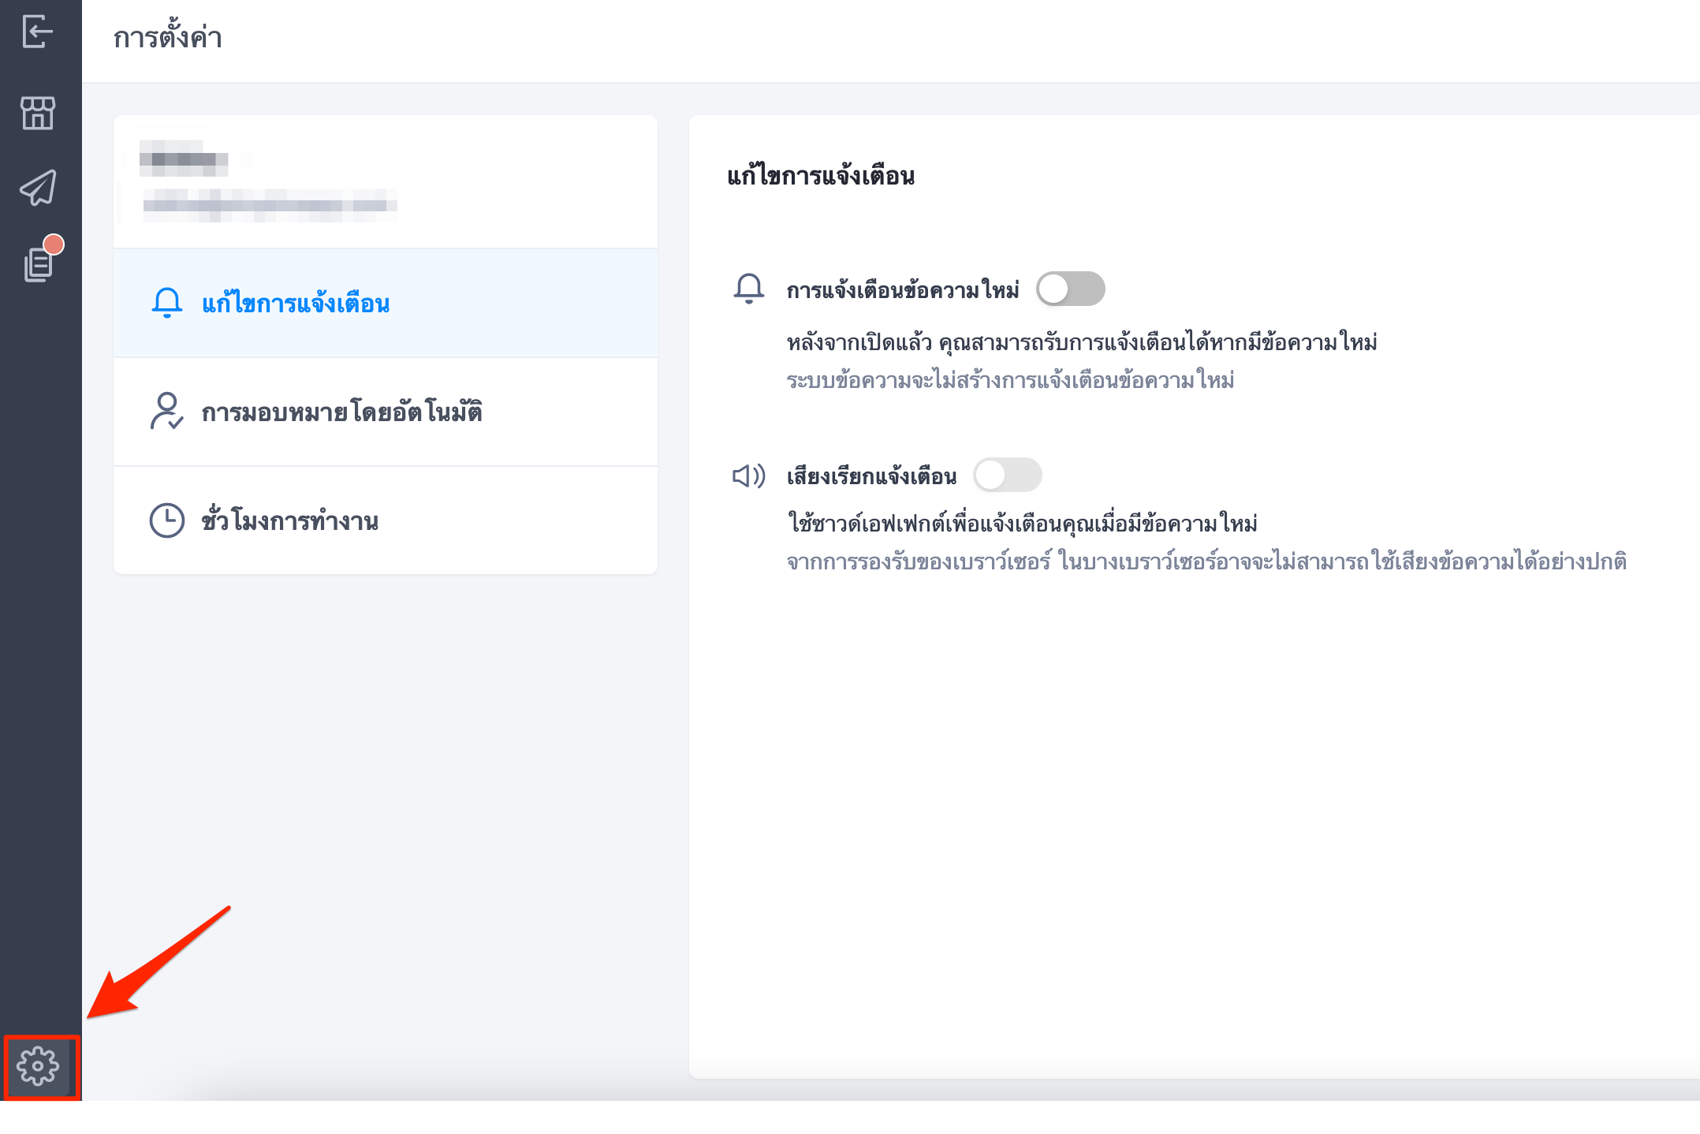Click label การแจ้งเตือนข้อความใหม่

[903, 289]
